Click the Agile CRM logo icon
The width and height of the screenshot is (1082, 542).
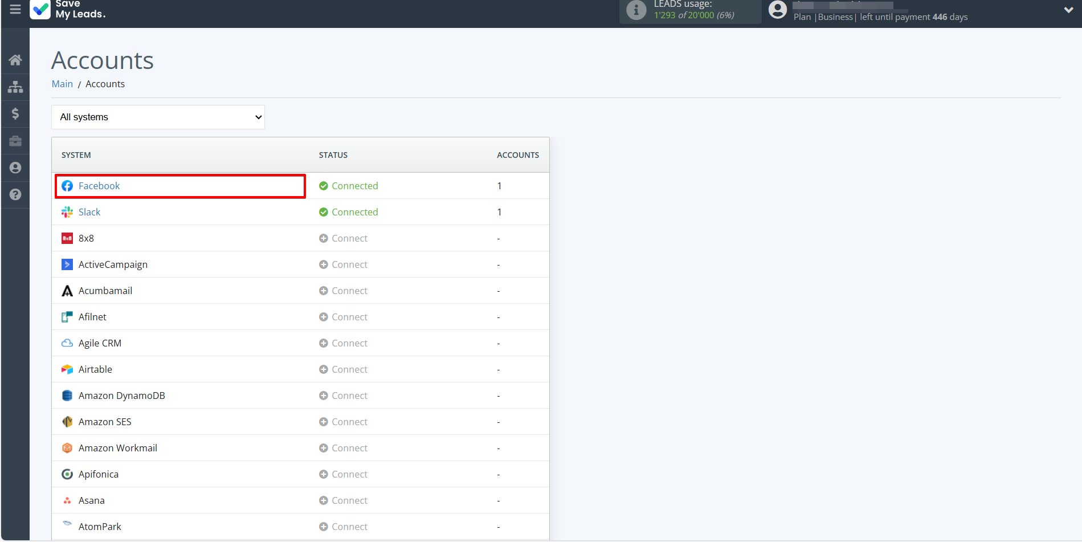(67, 343)
